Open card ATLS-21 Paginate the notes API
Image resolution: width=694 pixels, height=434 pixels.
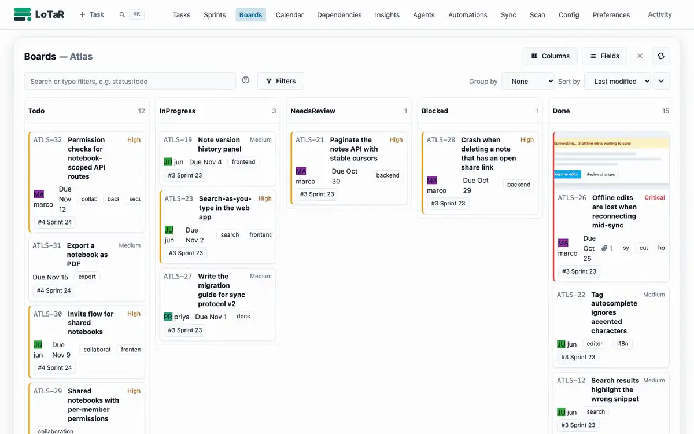tap(349, 168)
